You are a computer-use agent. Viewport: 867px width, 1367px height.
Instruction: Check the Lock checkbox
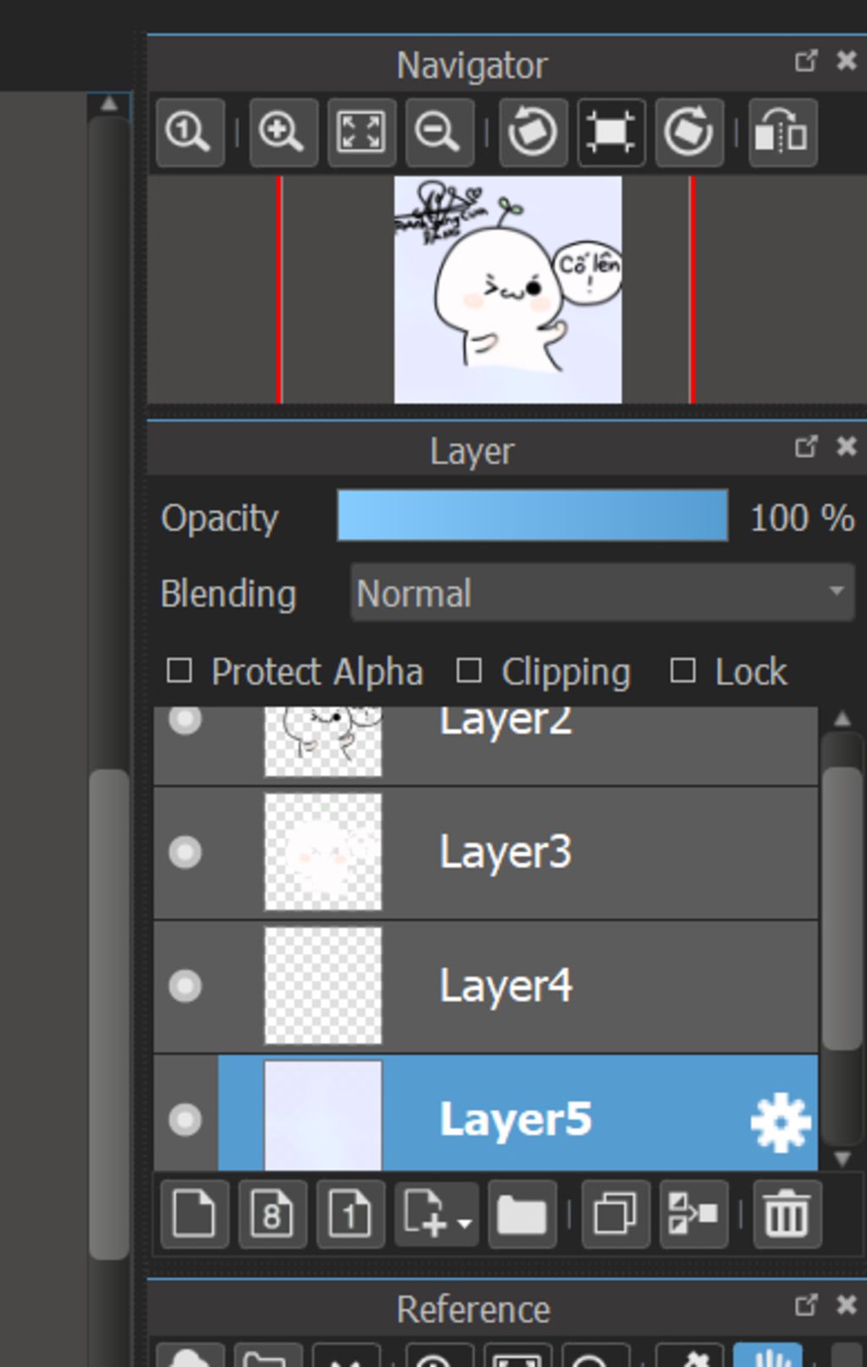(x=682, y=671)
